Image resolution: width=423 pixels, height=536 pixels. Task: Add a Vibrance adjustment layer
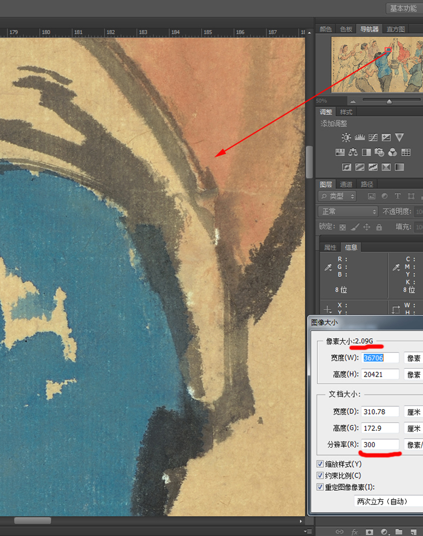pos(399,137)
